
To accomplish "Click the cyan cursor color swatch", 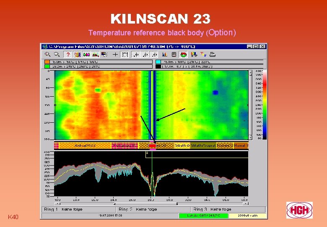I will 158,62.
